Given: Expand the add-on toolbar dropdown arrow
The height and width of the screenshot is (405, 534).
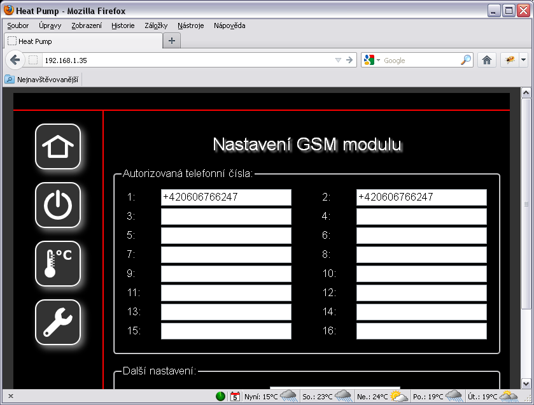Looking at the screenshot, I should [523, 60].
